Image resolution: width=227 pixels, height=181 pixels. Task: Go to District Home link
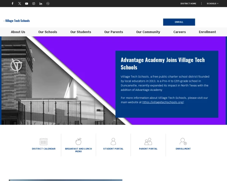188,3
